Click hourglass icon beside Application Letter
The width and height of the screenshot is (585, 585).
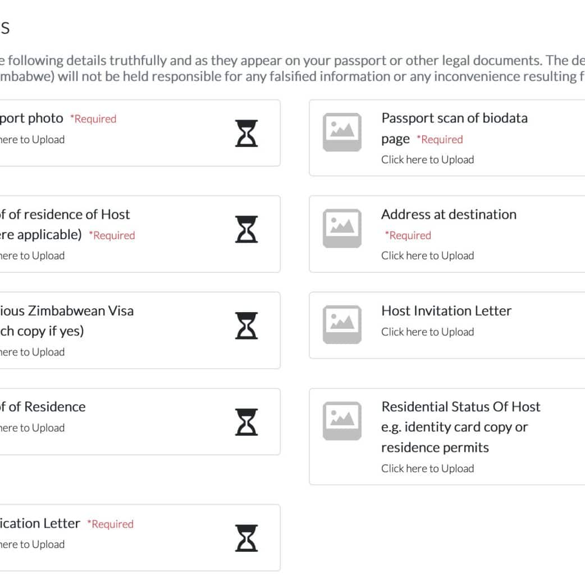tap(246, 538)
